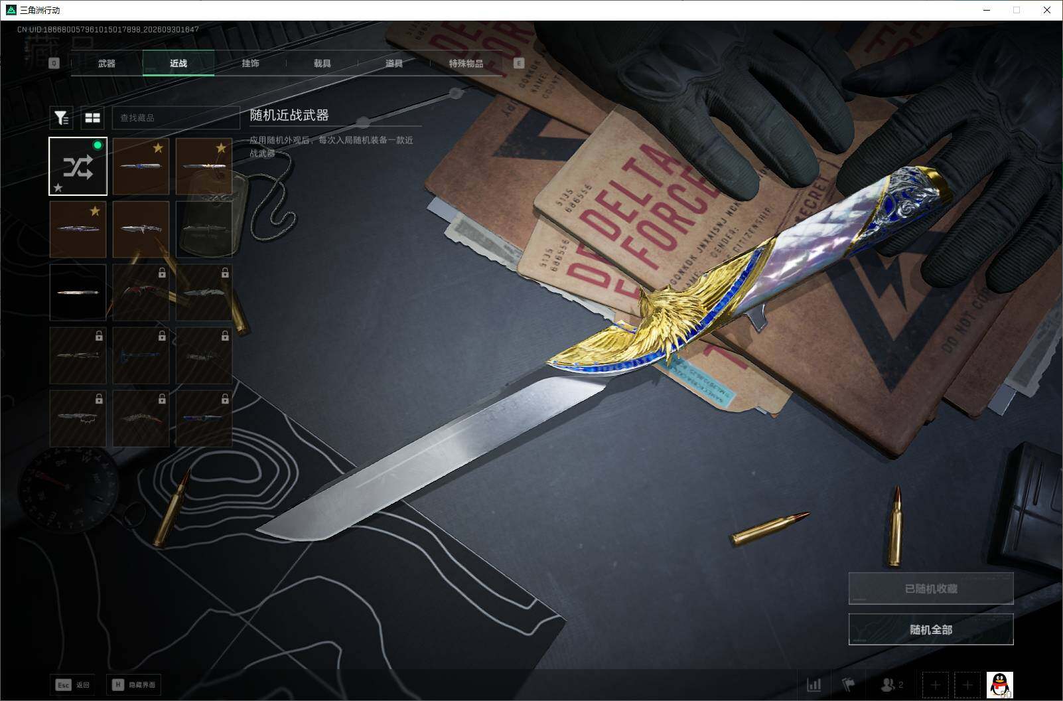
Task: Toggle the gray star on the shuffle tile
Action: [x=58, y=188]
